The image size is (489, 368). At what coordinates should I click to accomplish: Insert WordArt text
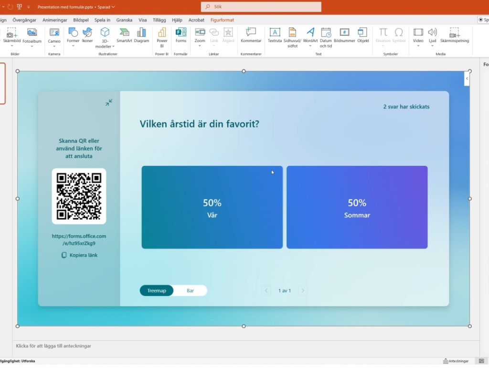click(310, 35)
